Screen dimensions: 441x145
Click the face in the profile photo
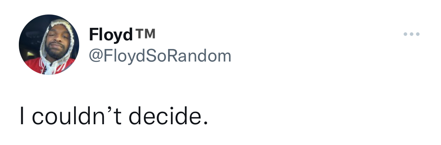click(x=58, y=42)
